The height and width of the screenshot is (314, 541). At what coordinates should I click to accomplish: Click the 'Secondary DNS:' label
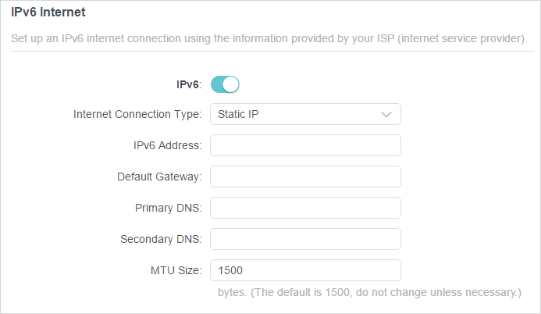pyautogui.click(x=161, y=239)
